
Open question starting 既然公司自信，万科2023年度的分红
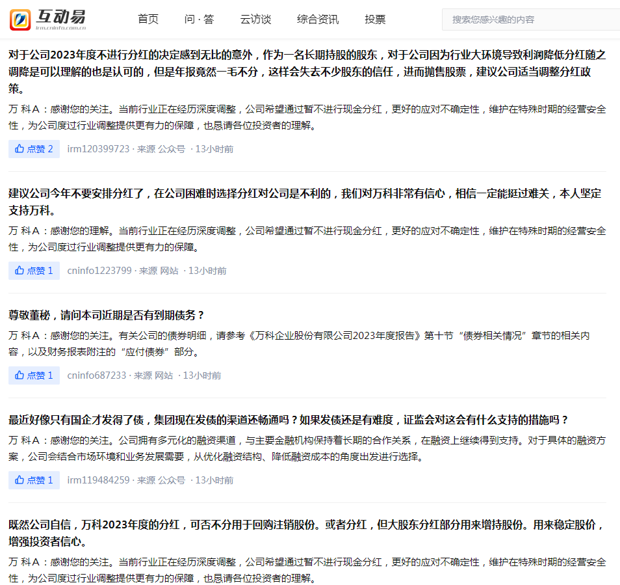(307, 533)
